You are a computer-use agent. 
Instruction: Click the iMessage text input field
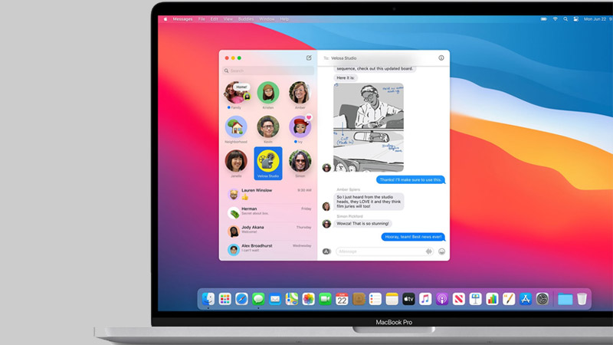coord(385,251)
